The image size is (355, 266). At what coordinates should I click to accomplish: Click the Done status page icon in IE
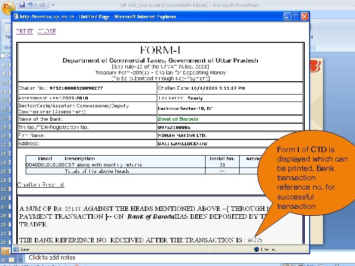click(x=15, y=249)
